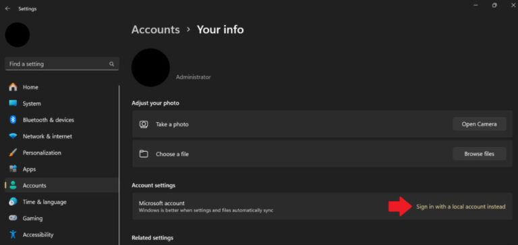Click the 'Windows is better when settings' description
Image resolution: width=518 pixels, height=245 pixels.
pyautogui.click(x=206, y=211)
